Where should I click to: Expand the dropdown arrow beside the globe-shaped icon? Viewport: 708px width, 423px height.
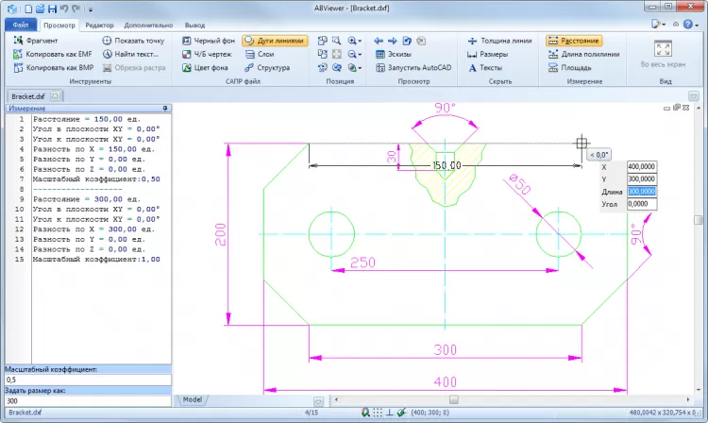pos(360,68)
